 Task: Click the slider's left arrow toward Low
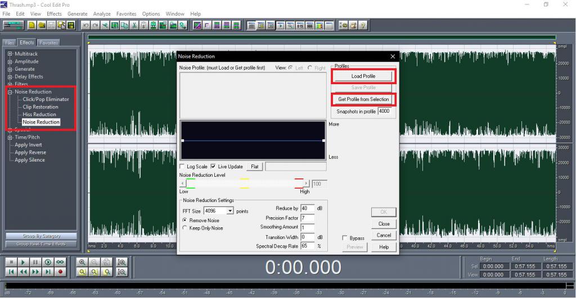click(x=183, y=184)
